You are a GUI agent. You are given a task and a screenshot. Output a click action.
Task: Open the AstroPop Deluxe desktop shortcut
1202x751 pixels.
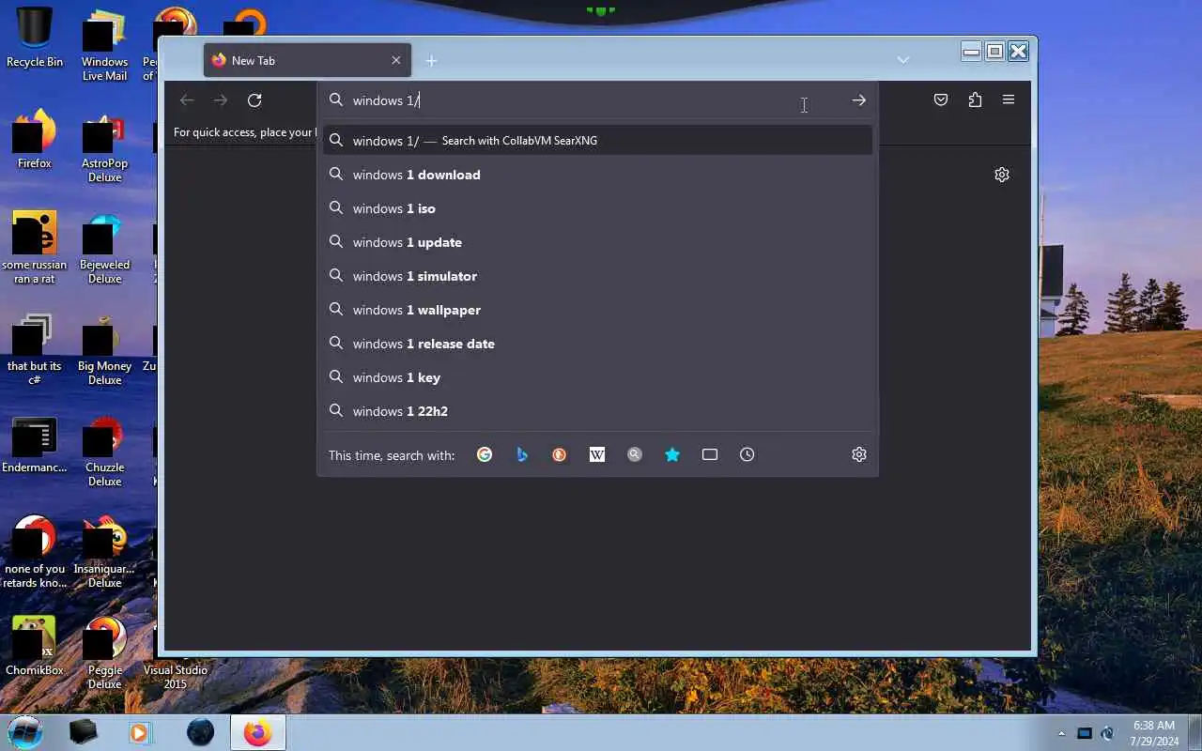(x=104, y=146)
